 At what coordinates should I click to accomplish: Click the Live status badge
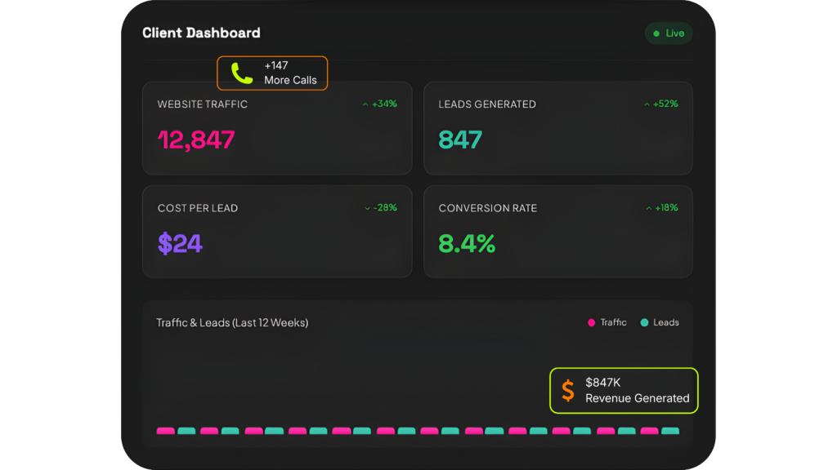pyautogui.click(x=669, y=33)
